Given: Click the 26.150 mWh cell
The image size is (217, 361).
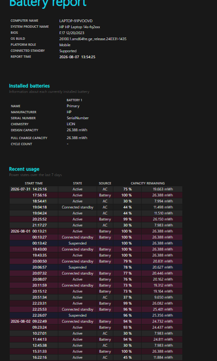Looking at the screenshot, I should [x=163, y=219].
